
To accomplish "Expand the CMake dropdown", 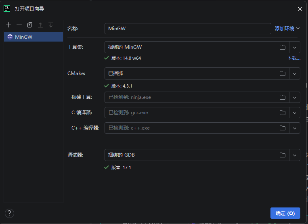I will (294, 73).
